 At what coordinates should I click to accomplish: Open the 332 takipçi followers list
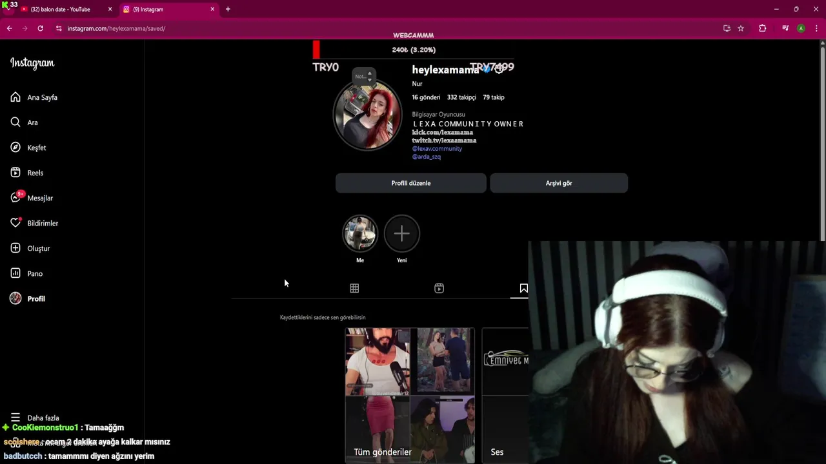pyautogui.click(x=461, y=97)
